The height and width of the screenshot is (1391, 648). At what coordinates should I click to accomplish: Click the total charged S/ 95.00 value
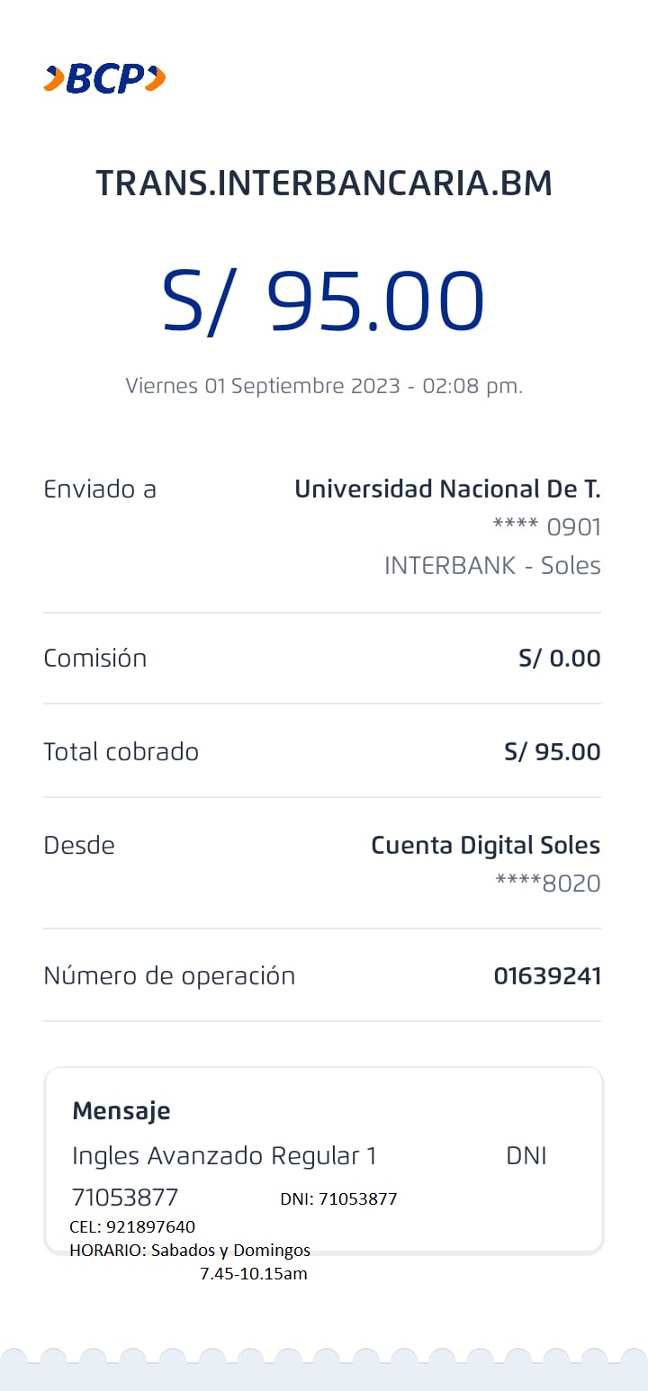tap(552, 752)
